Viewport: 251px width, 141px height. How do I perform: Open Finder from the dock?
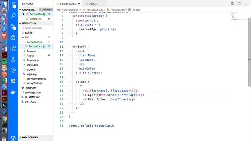[4, 4]
